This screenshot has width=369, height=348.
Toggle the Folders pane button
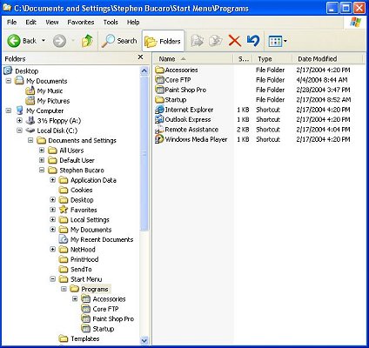(x=163, y=41)
